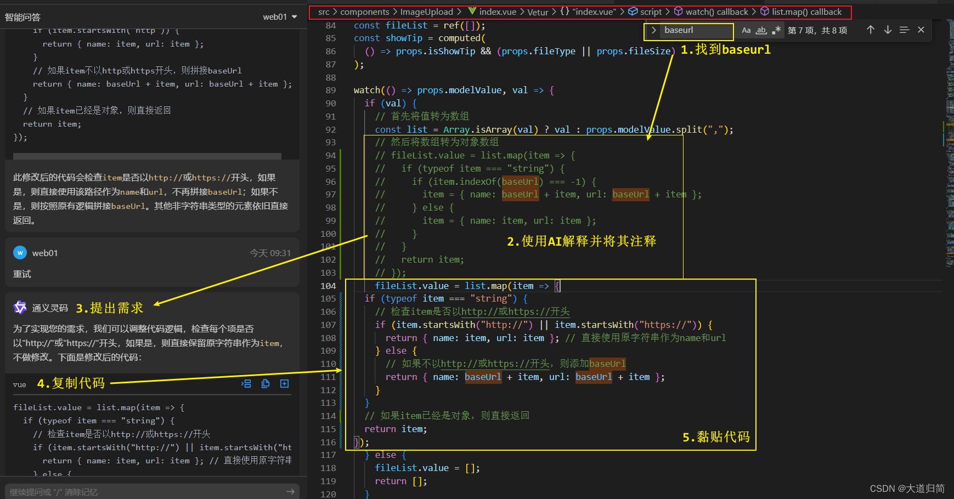Viewport: 954px width, 499px height.
Task: Select components in breadcrumb
Action: (x=364, y=12)
